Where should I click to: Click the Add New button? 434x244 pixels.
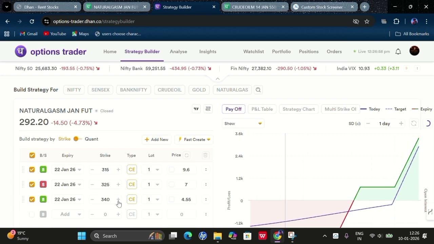pyautogui.click(x=157, y=139)
